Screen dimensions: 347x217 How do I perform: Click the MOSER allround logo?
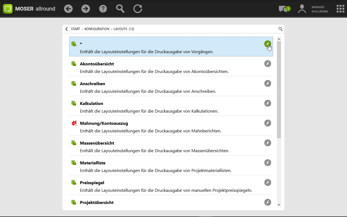29,9
